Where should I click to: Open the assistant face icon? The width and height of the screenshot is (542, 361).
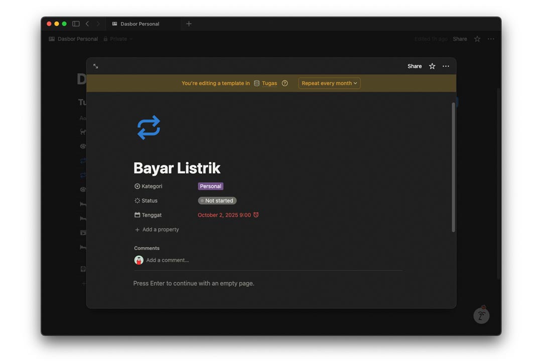[x=481, y=315]
